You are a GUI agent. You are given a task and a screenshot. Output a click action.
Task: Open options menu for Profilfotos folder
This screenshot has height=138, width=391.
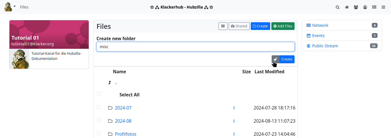tap(234, 134)
